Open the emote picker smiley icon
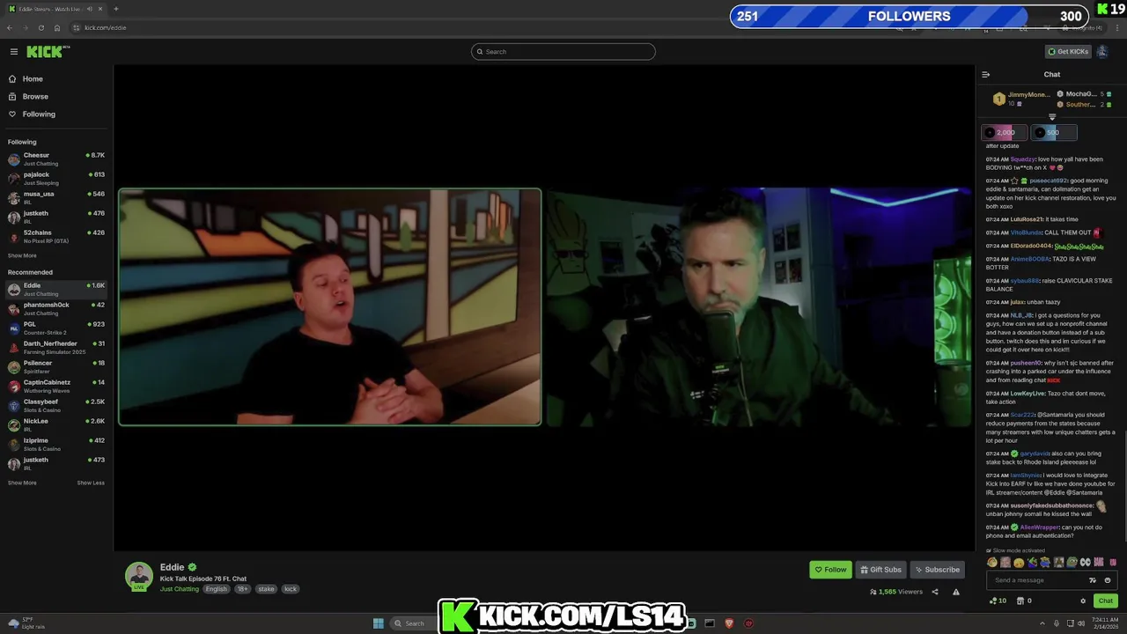 (x=1108, y=580)
